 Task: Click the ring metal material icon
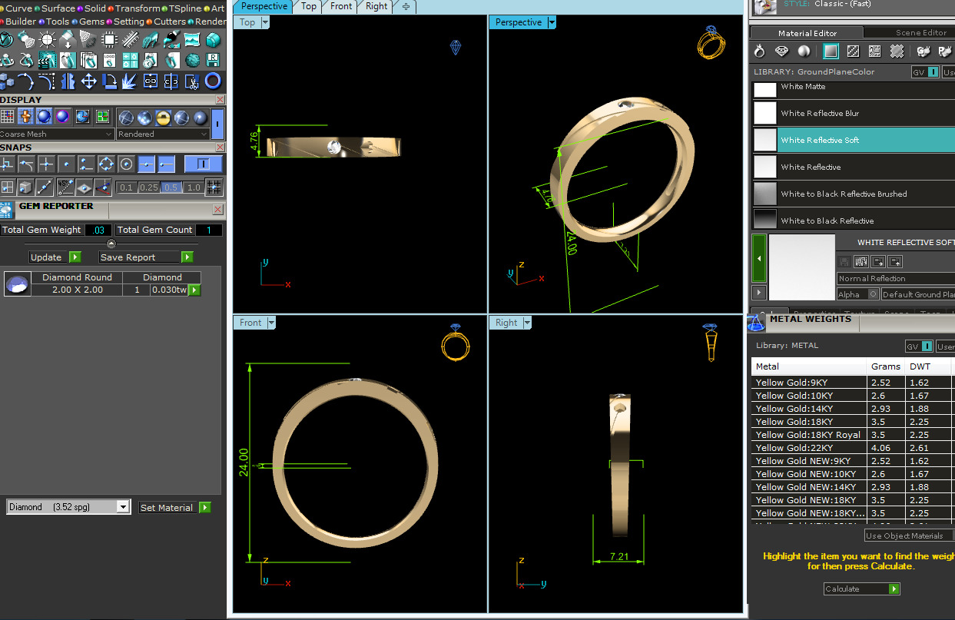point(760,51)
